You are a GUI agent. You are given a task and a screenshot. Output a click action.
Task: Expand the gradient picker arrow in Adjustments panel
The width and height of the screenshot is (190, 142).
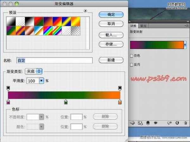tap(185, 45)
